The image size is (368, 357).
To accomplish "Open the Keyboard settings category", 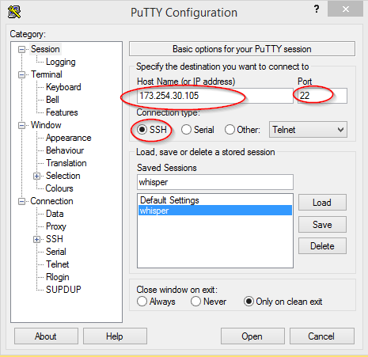I will pos(63,87).
